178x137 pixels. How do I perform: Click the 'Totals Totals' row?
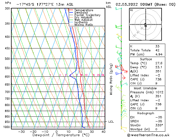click(147, 50)
